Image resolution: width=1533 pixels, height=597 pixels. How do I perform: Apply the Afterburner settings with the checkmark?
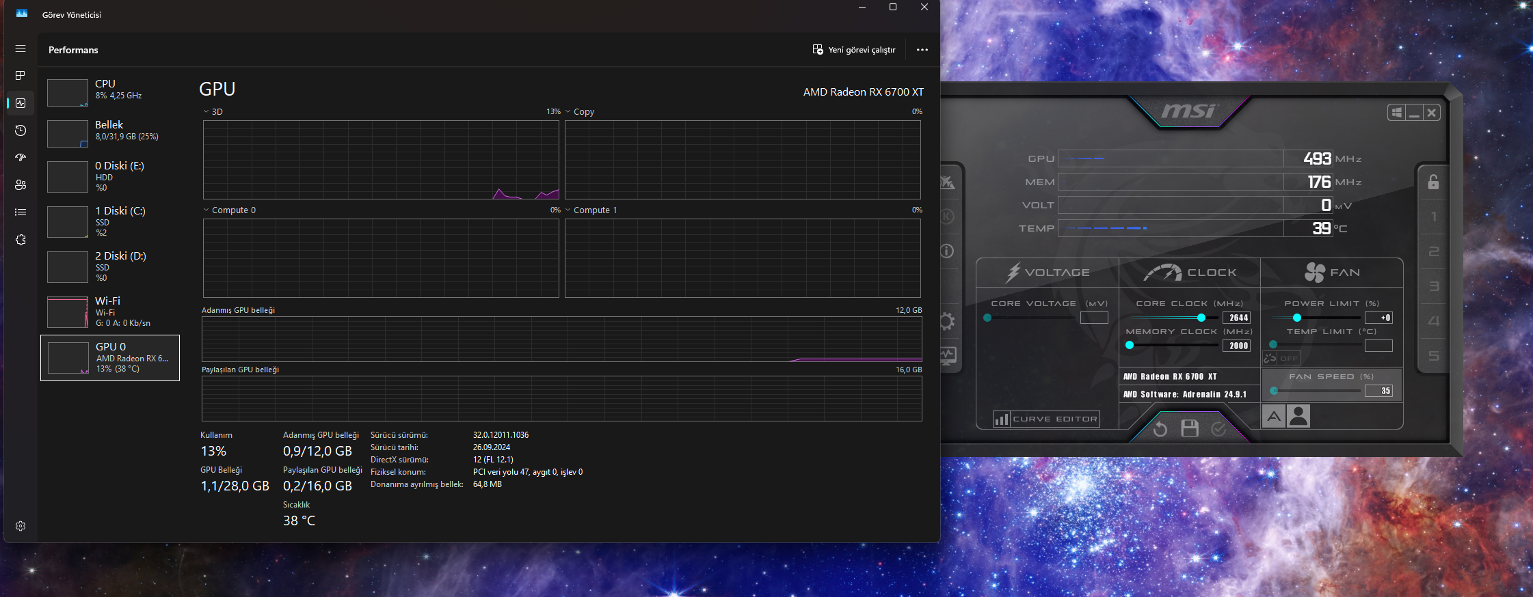point(1219,428)
